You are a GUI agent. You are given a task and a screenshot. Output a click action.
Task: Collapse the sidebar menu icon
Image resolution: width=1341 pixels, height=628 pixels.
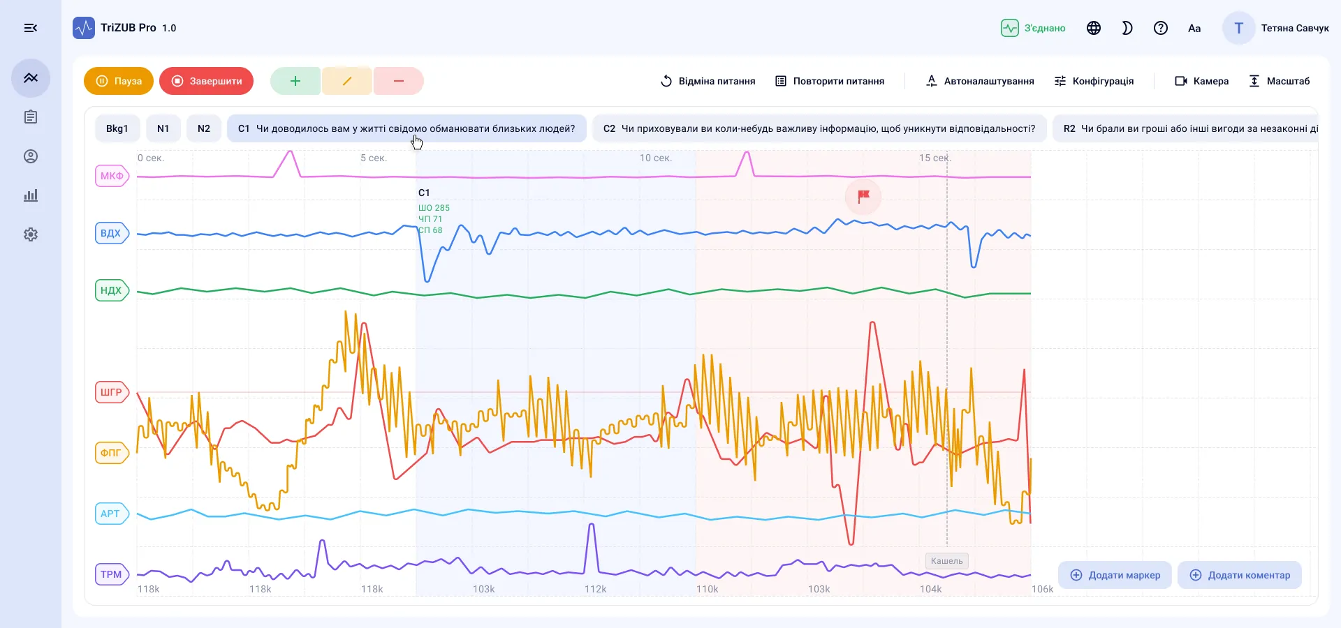(31, 28)
